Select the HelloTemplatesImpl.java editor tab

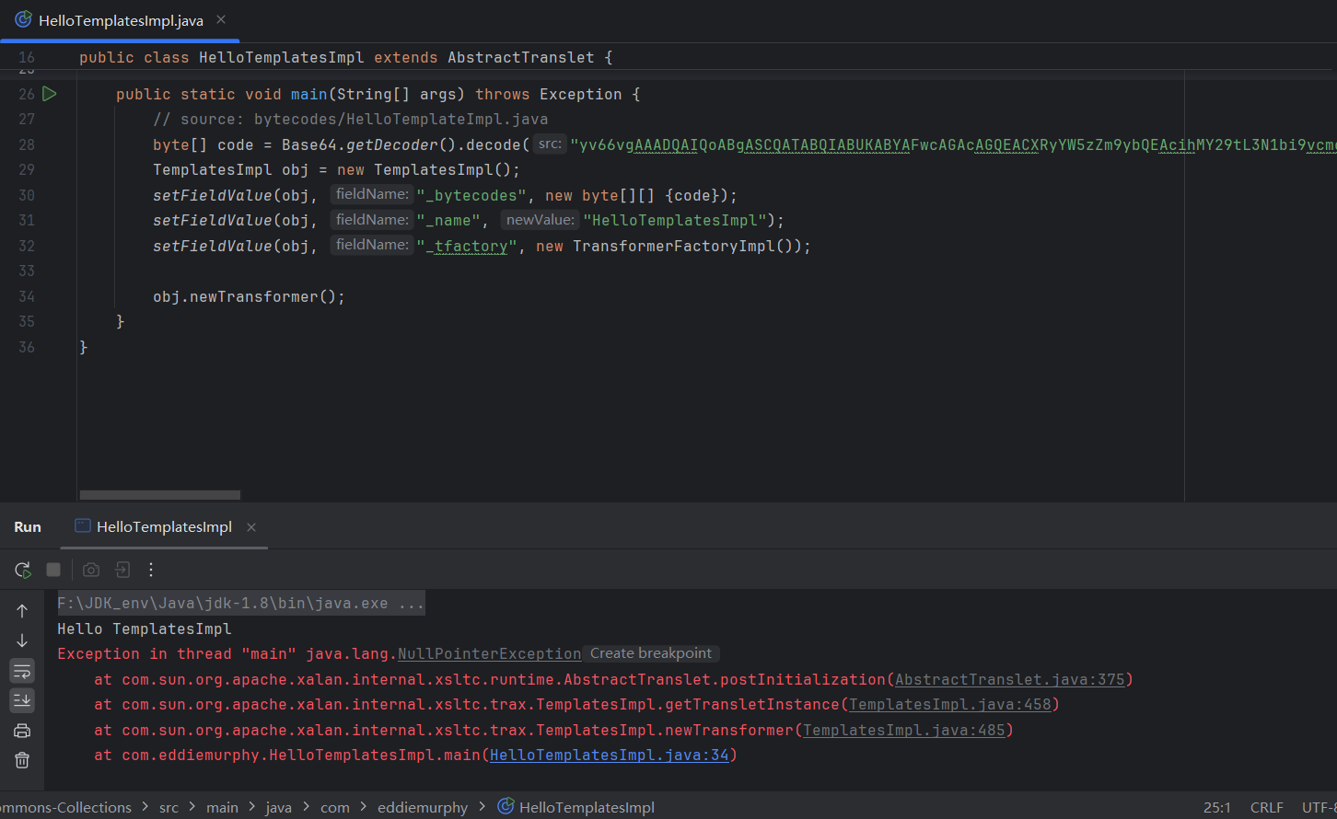121,20
